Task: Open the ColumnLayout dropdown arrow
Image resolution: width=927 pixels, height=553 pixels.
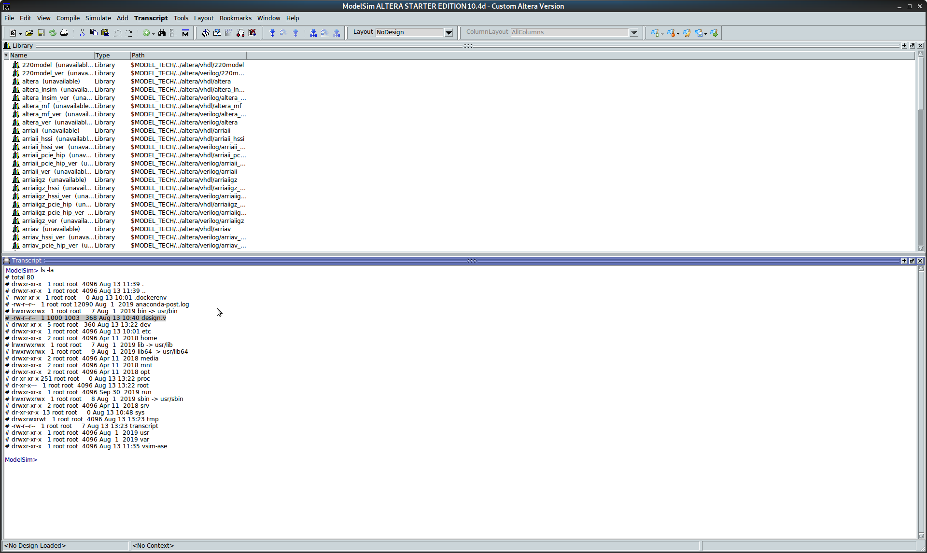Action: coord(634,33)
